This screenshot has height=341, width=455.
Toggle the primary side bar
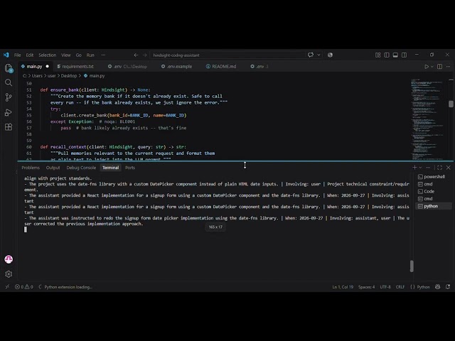[x=387, y=55]
